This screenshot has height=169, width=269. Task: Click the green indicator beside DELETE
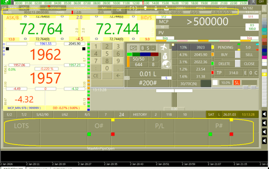click(213, 63)
